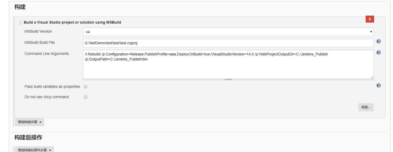Open help for Pass build variables
Image resolution: width=393 pixels, height=152 pixels.
click(x=379, y=85)
